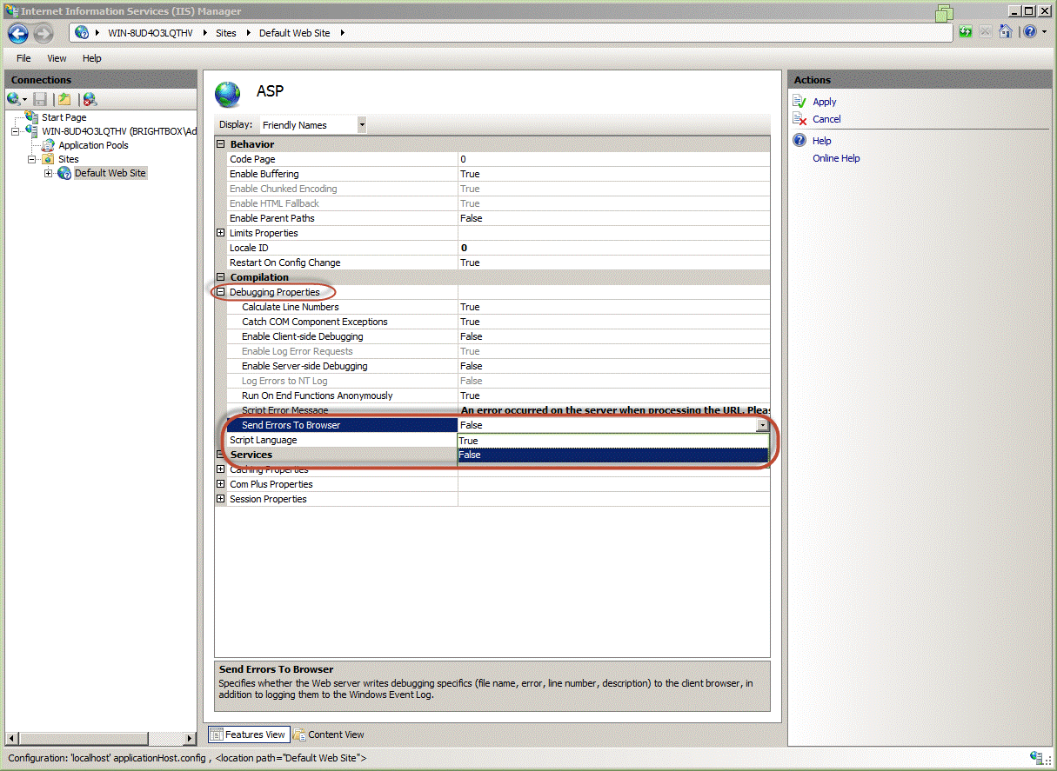Viewport: 1057px width, 771px height.
Task: Click the Sites folder icon in tree
Action: click(47, 159)
